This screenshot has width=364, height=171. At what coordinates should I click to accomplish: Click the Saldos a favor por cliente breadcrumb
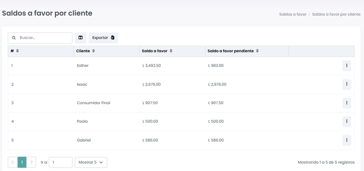(x=336, y=14)
